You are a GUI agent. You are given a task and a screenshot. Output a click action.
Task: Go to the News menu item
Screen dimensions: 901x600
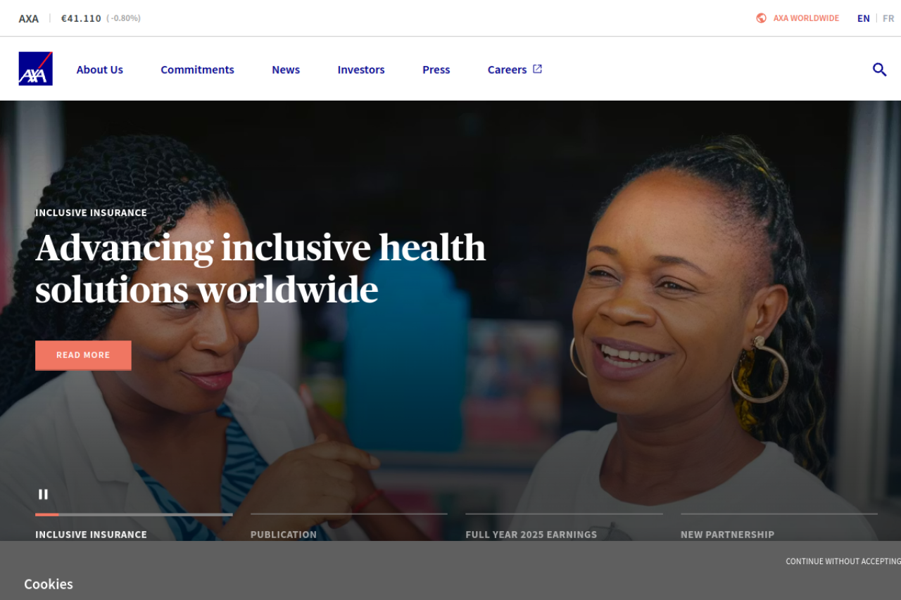click(x=286, y=70)
